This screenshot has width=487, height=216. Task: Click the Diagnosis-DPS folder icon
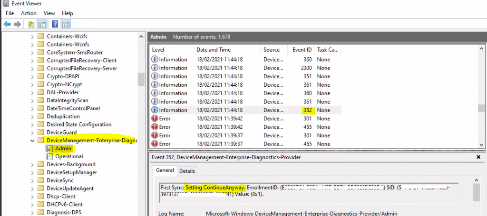[x=41, y=212]
